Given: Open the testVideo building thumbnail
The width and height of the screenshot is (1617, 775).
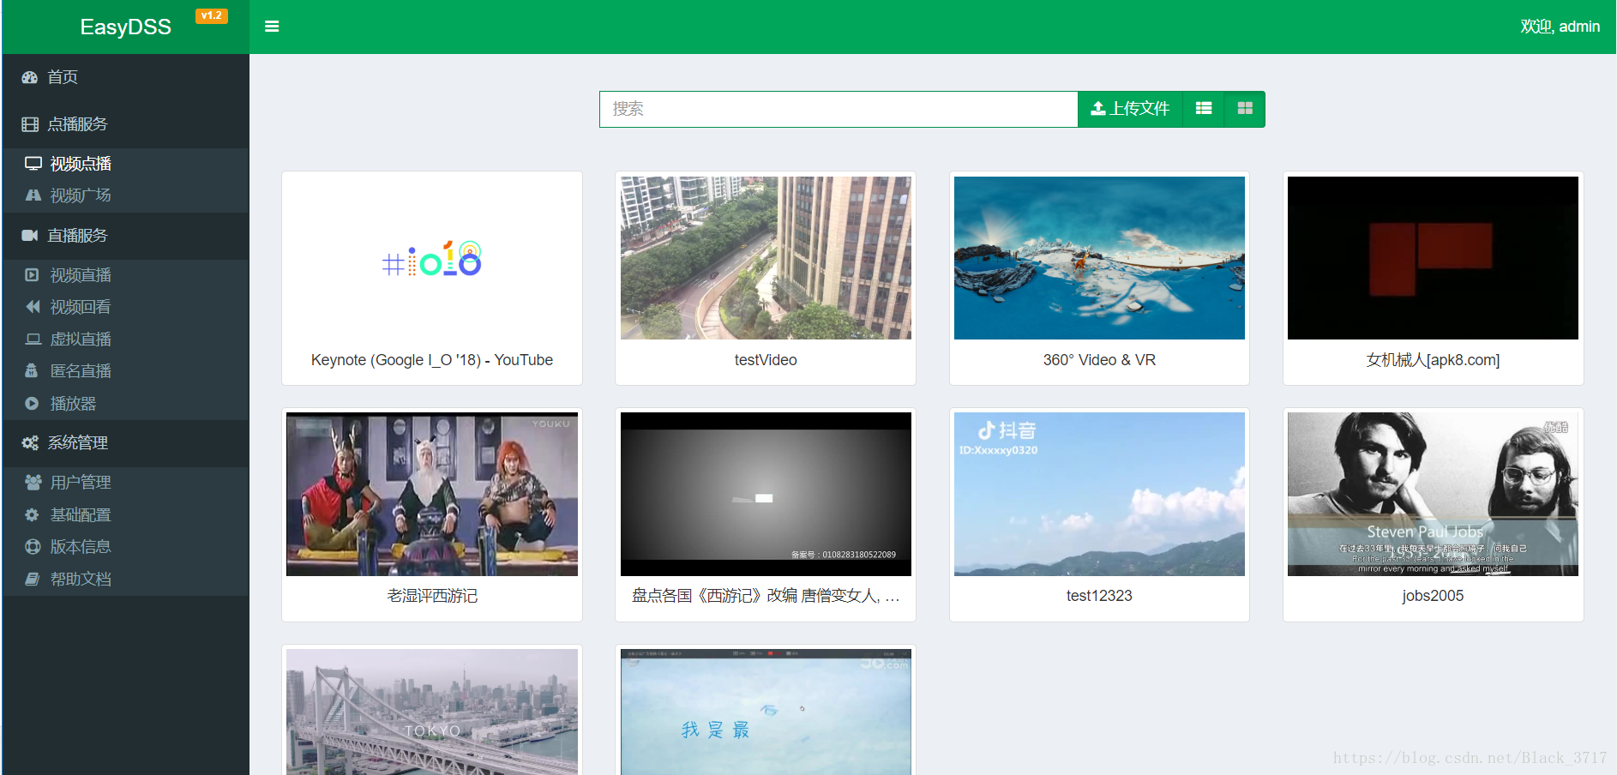Looking at the screenshot, I should tap(766, 258).
